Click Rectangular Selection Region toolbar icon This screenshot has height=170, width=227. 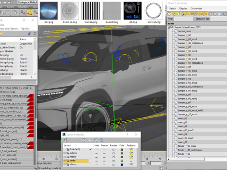pos(8,13)
